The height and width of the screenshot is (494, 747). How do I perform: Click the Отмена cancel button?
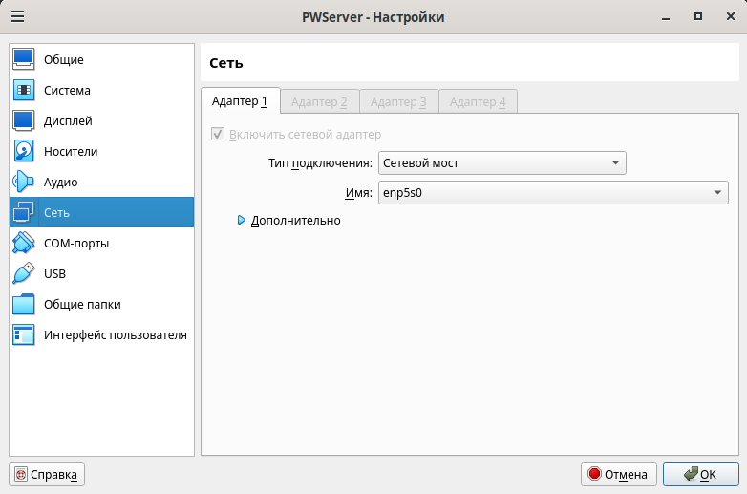619,474
